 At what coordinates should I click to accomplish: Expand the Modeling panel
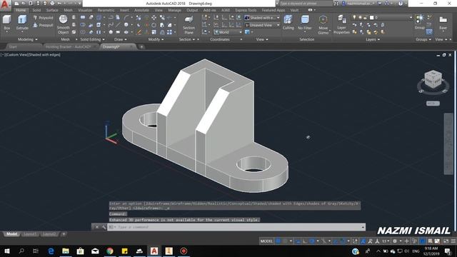click(x=27, y=39)
